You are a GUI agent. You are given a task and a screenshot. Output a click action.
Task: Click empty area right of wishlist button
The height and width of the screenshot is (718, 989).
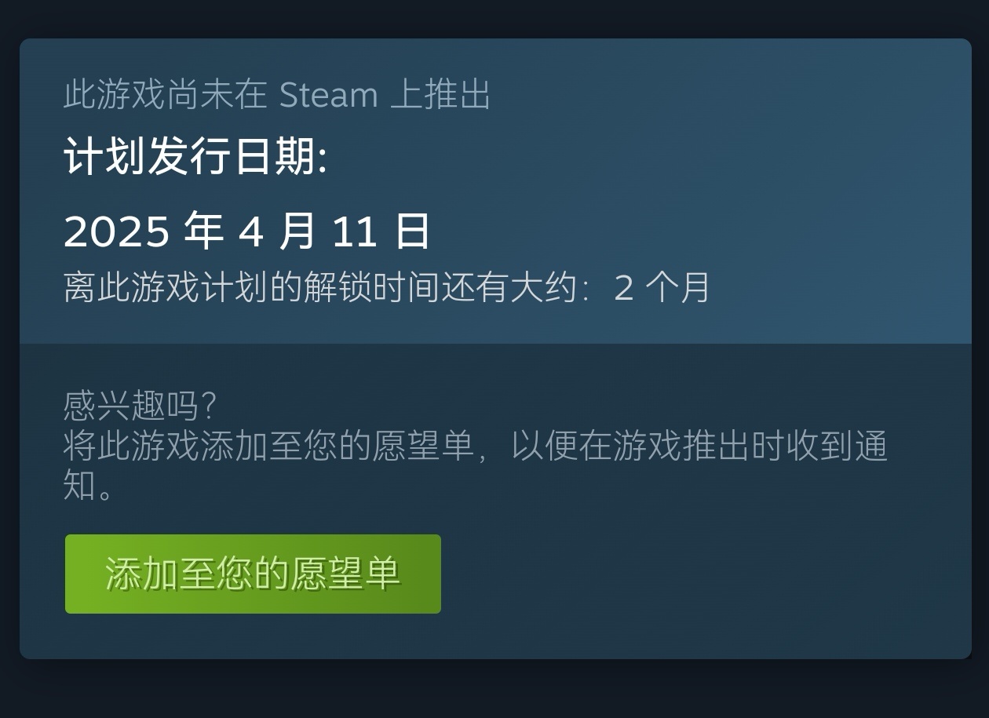click(706, 574)
